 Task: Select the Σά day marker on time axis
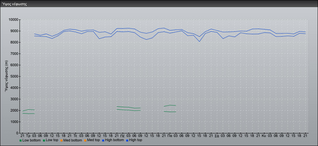click(x=217, y=136)
